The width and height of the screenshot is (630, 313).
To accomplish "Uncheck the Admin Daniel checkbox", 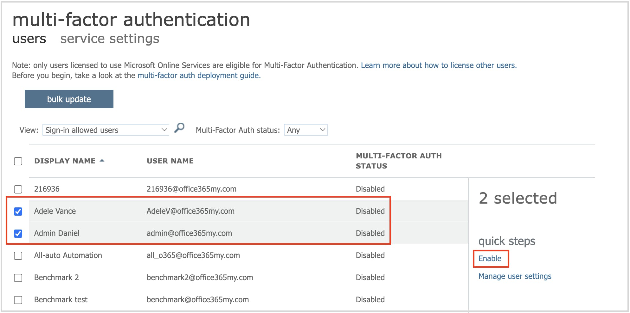I will (18, 233).
